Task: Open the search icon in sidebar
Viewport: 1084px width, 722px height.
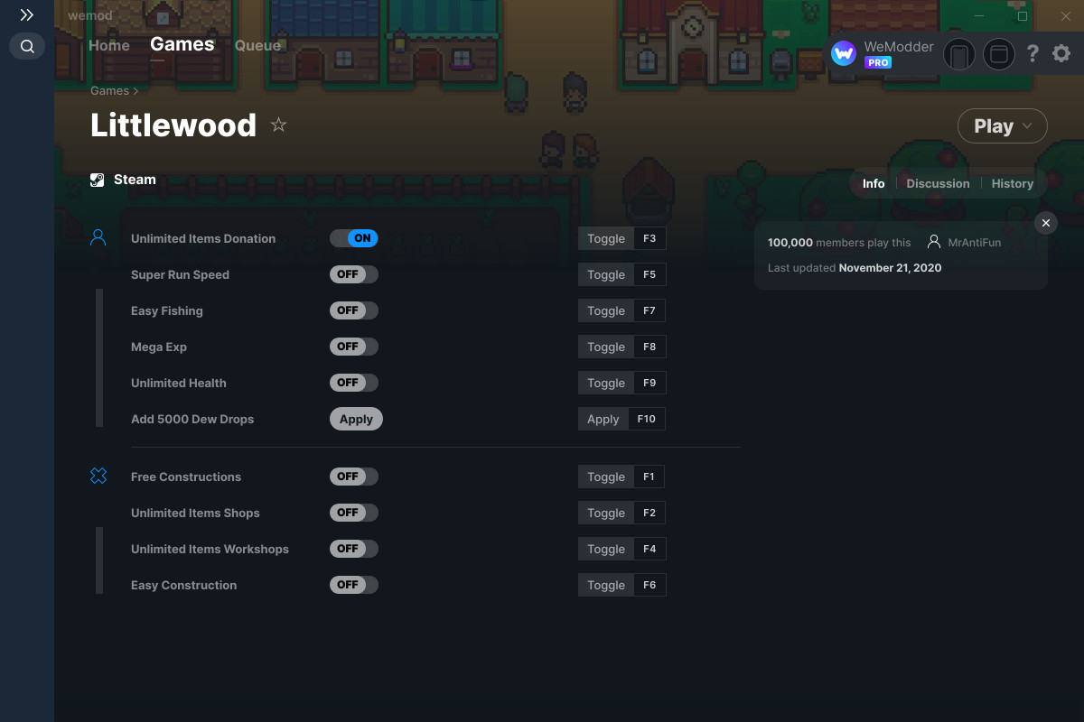Action: pos(27,46)
